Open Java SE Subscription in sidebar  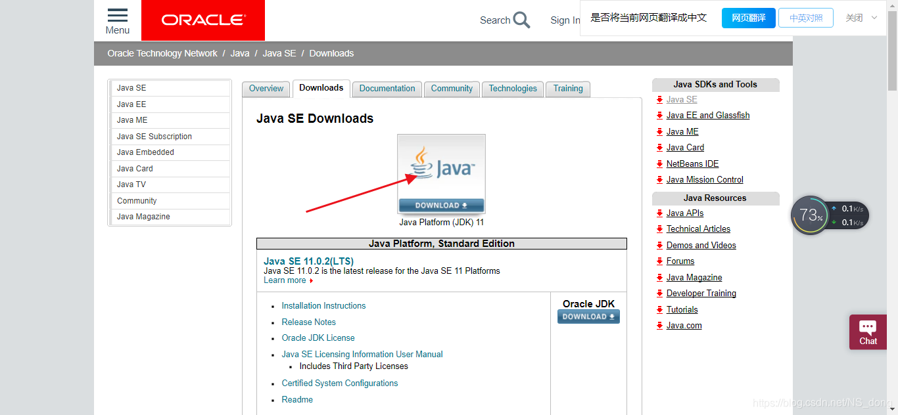(x=170, y=137)
